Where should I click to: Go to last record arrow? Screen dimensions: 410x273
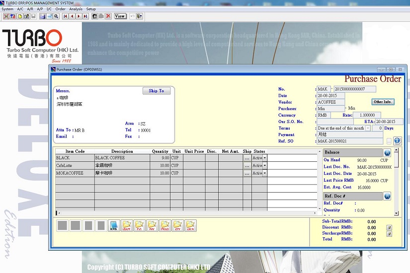(x=85, y=16)
